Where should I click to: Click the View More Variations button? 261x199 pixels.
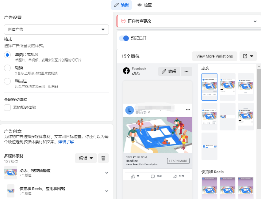point(214,56)
